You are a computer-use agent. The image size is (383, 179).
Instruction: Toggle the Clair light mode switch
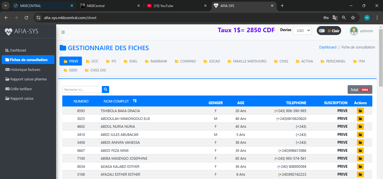pyautogui.click(x=322, y=31)
